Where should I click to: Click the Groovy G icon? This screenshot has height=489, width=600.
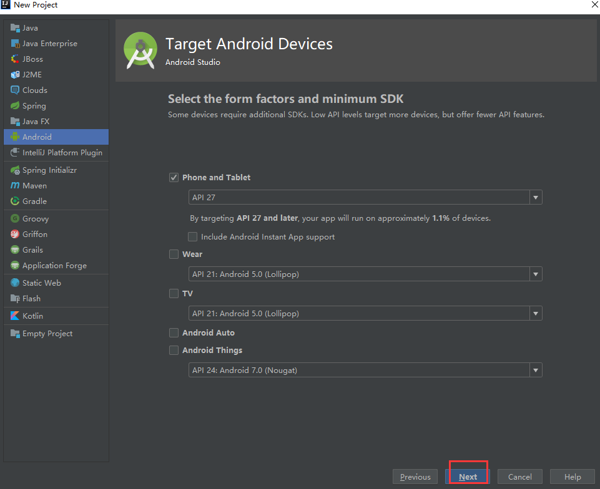(15, 219)
